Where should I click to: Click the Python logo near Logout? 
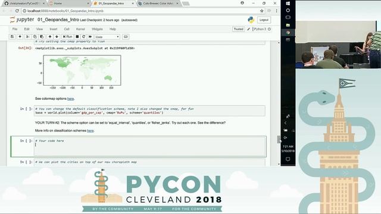click(x=251, y=20)
